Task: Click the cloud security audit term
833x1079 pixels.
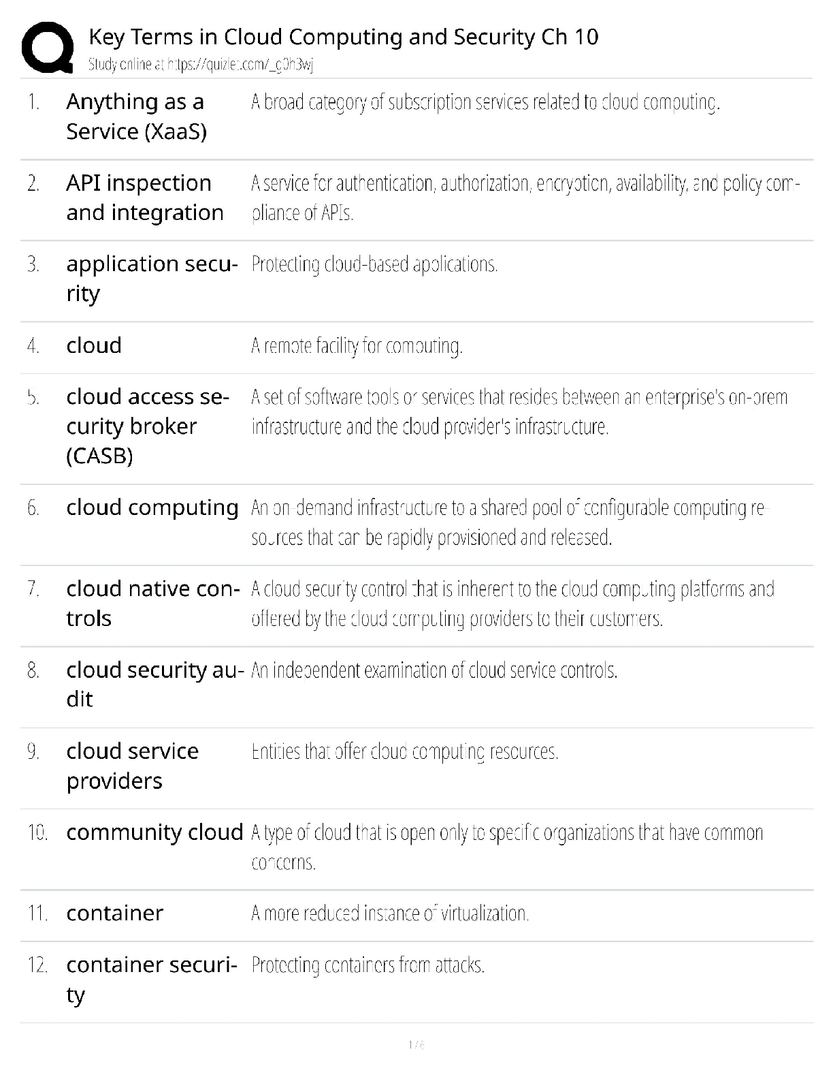Action: [154, 684]
